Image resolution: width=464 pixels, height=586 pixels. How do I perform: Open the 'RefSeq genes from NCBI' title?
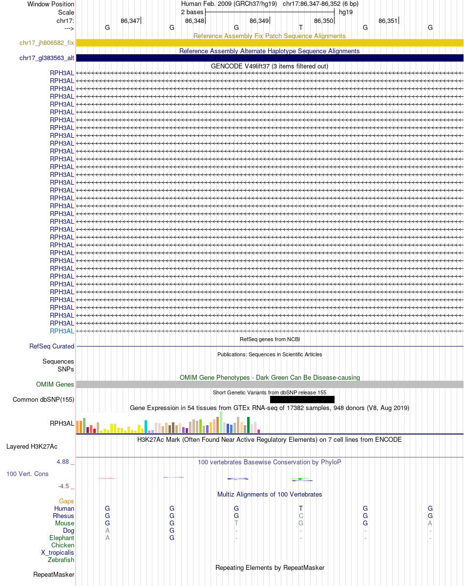269,339
